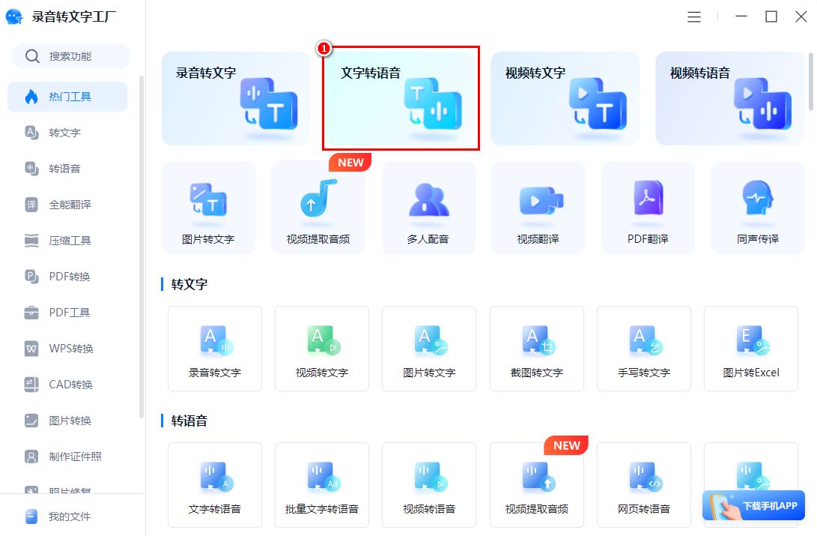Open CAD转换 sidebar category
The image size is (817, 536).
67,385
